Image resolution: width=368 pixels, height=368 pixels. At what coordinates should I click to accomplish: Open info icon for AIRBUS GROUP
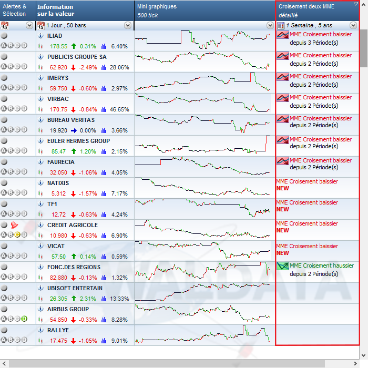click(x=40, y=309)
